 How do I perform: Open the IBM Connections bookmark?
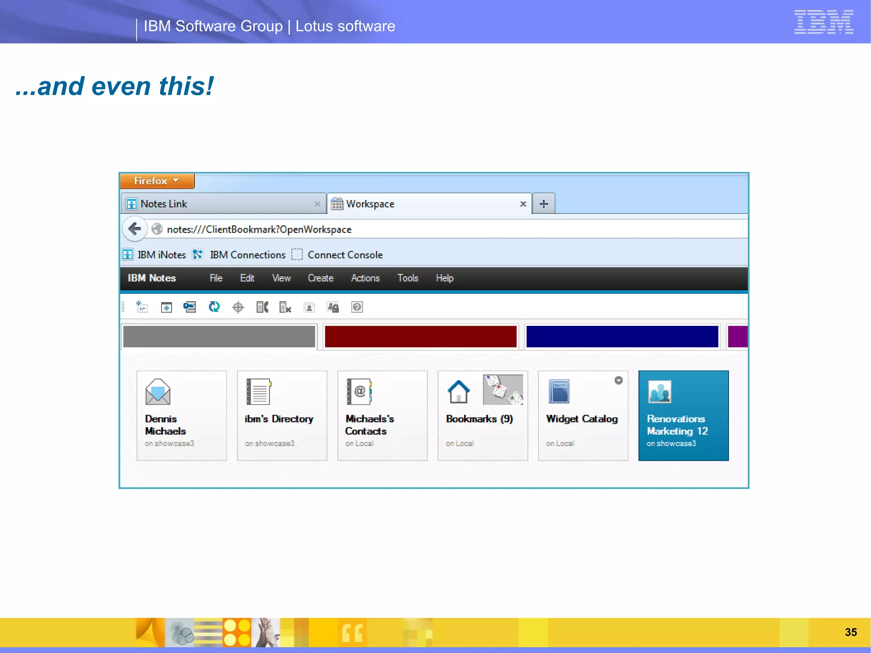(x=239, y=255)
